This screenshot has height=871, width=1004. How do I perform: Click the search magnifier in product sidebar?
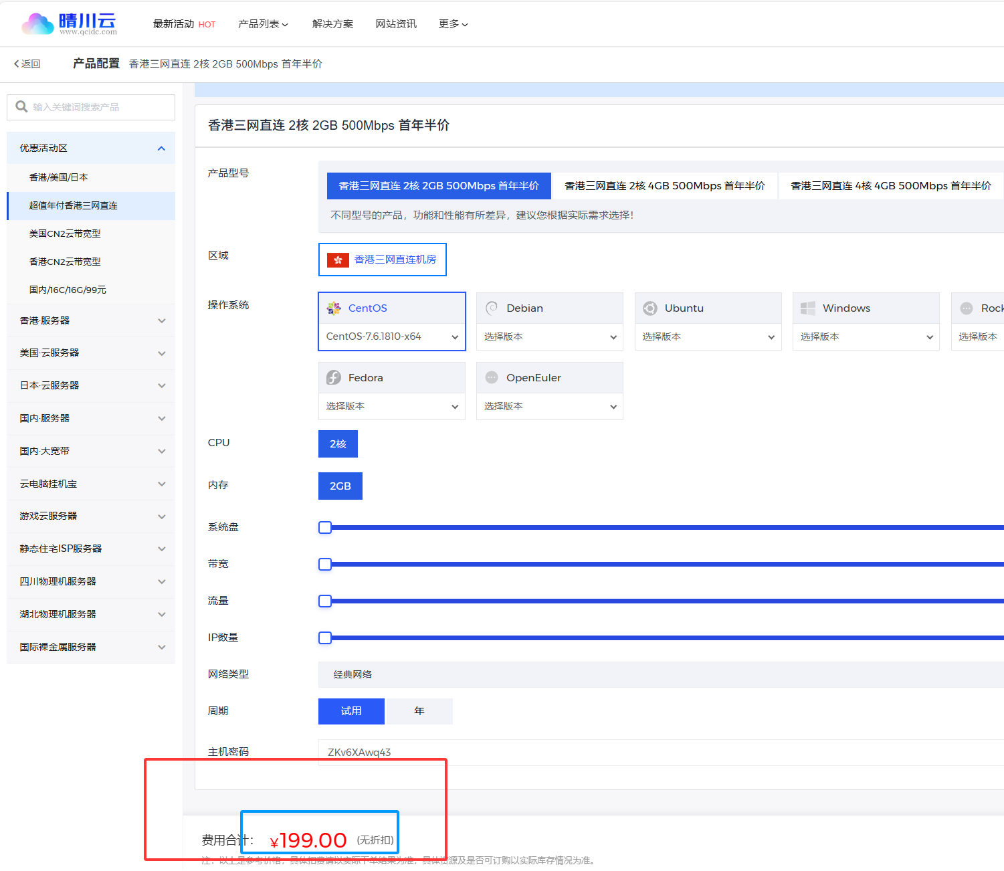click(21, 106)
